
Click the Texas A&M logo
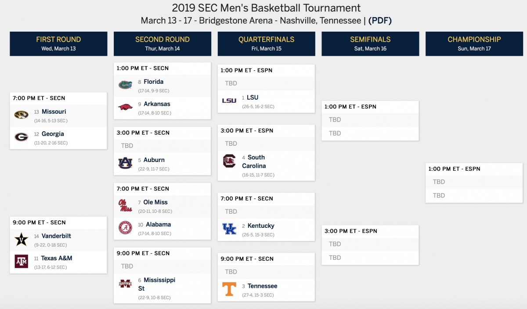coord(21,261)
